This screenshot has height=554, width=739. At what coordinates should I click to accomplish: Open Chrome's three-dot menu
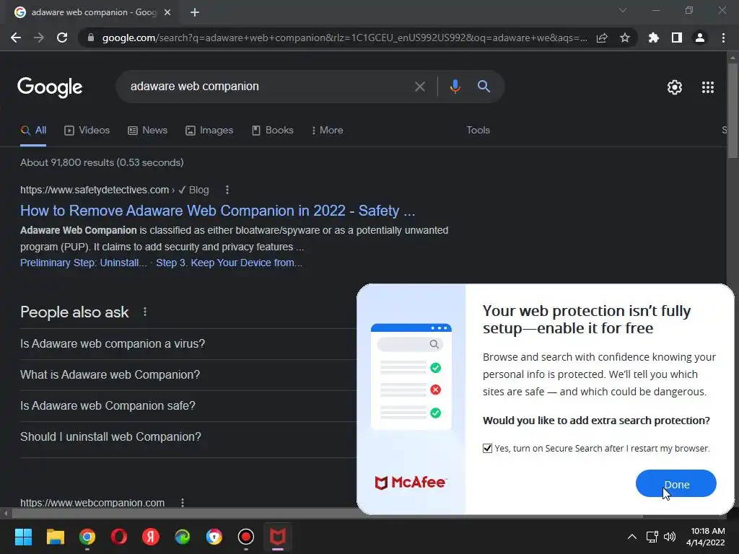tap(723, 38)
